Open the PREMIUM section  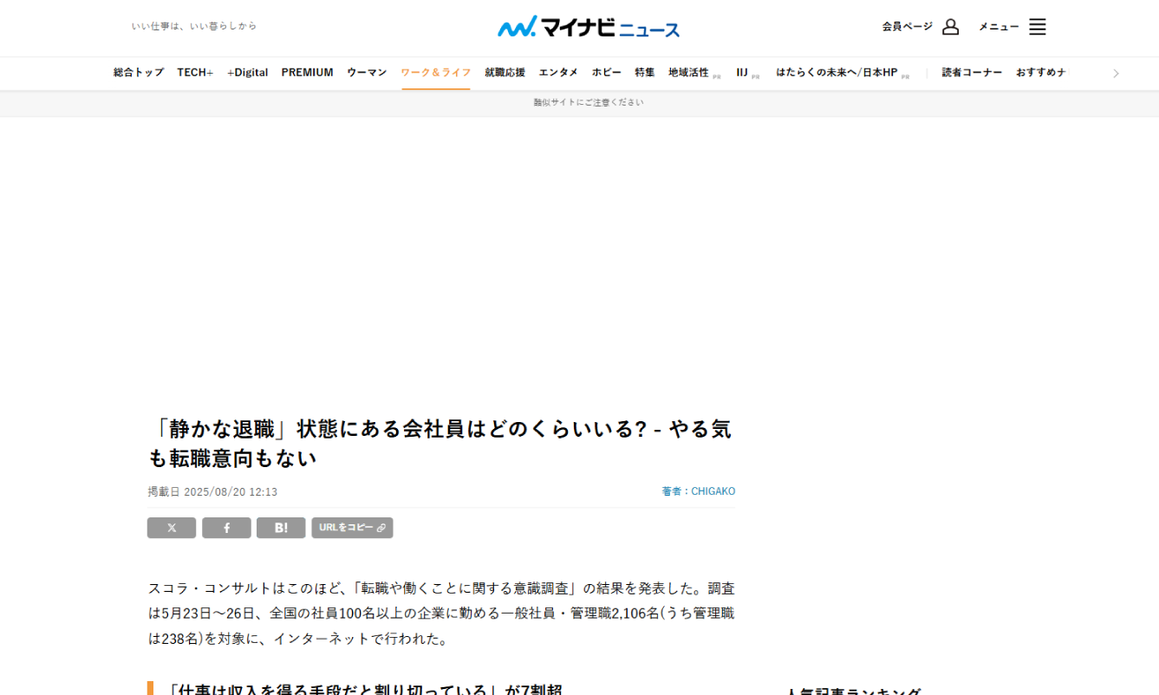(307, 73)
